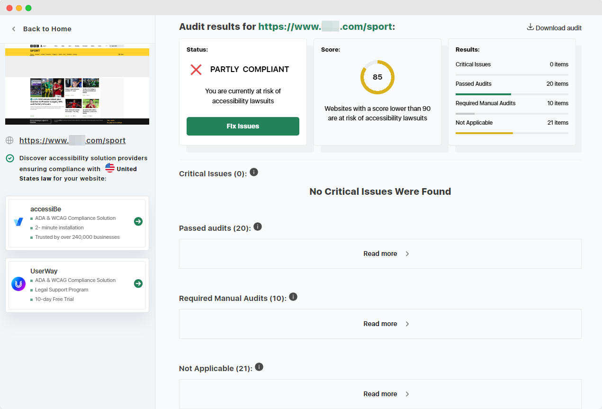The width and height of the screenshot is (602, 409).
Task: Click the info icon near Required Manual Audits
Action: click(x=293, y=296)
